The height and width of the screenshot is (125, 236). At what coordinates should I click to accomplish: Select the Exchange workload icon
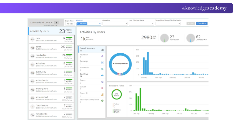pos(102,62)
